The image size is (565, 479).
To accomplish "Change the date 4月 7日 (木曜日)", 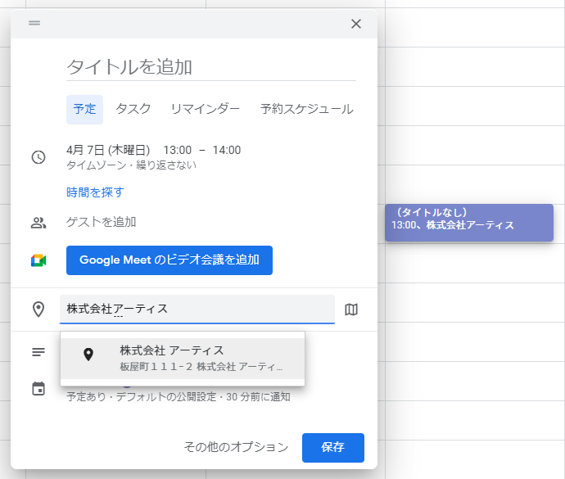I will click(x=108, y=150).
